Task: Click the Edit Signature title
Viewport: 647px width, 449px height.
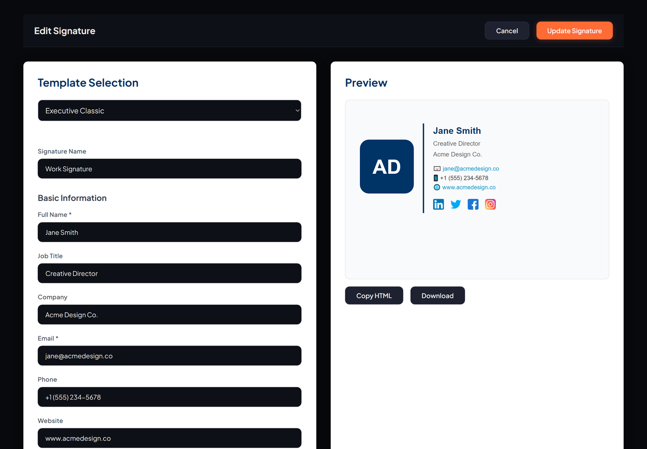Action: (65, 31)
